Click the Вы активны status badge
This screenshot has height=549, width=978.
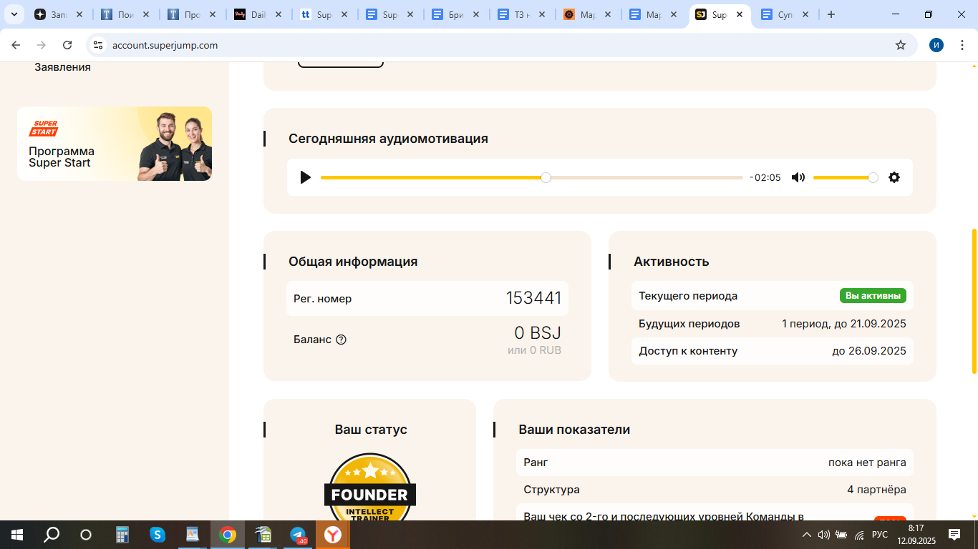[x=873, y=296]
